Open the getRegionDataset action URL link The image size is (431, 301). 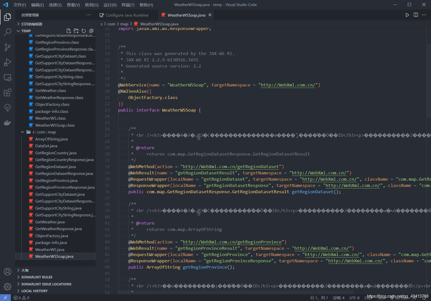pos(231,167)
